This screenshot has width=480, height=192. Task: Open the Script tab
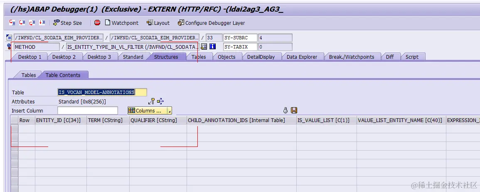click(412, 57)
